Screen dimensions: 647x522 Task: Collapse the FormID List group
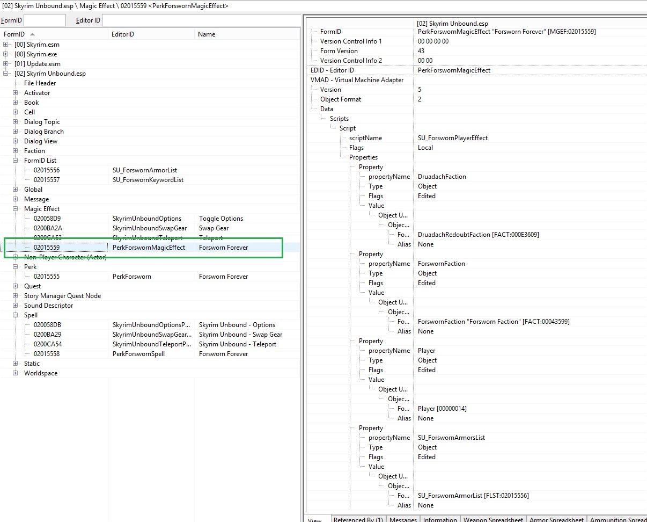[16, 161]
